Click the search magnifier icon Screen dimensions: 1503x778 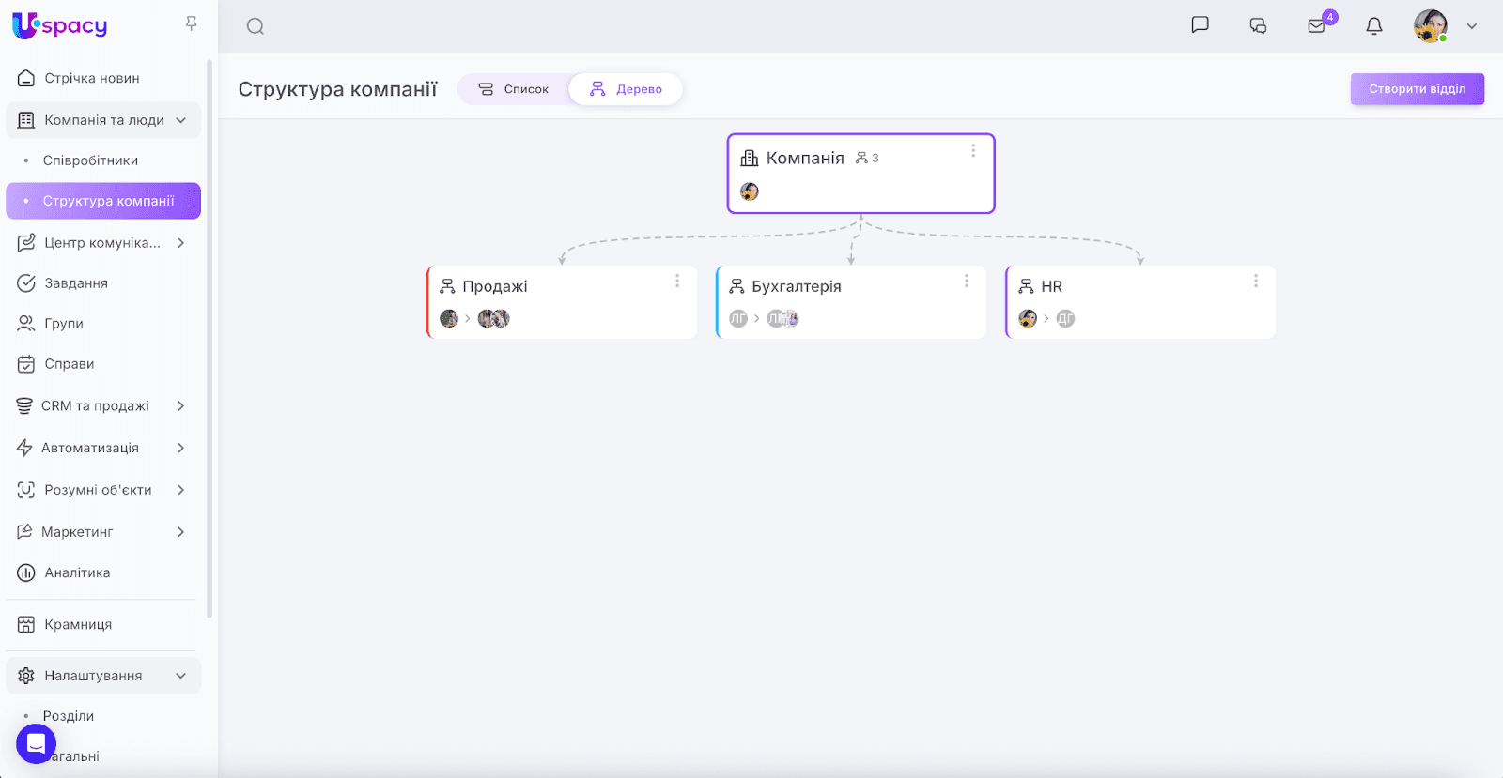coord(255,26)
